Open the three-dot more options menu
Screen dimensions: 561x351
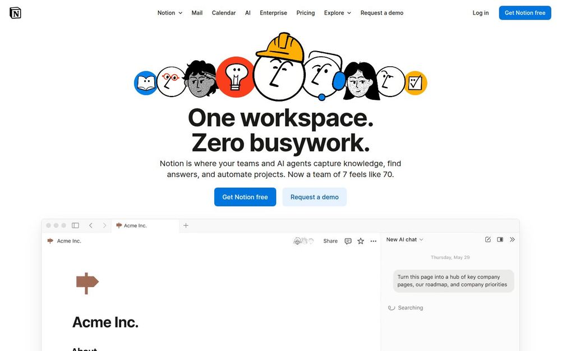(374, 241)
